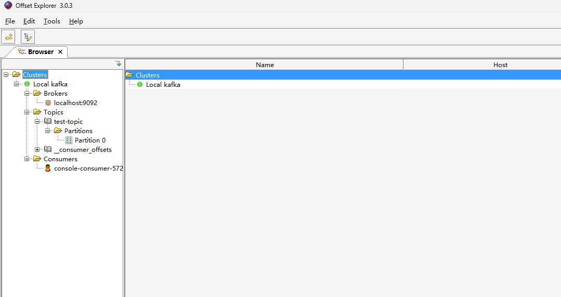
Task: Open the Tools menu
Action: click(51, 21)
